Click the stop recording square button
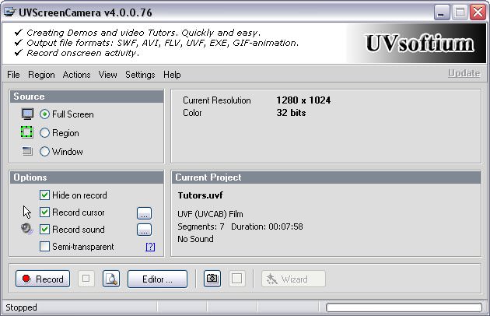490x316 pixels. (86, 279)
